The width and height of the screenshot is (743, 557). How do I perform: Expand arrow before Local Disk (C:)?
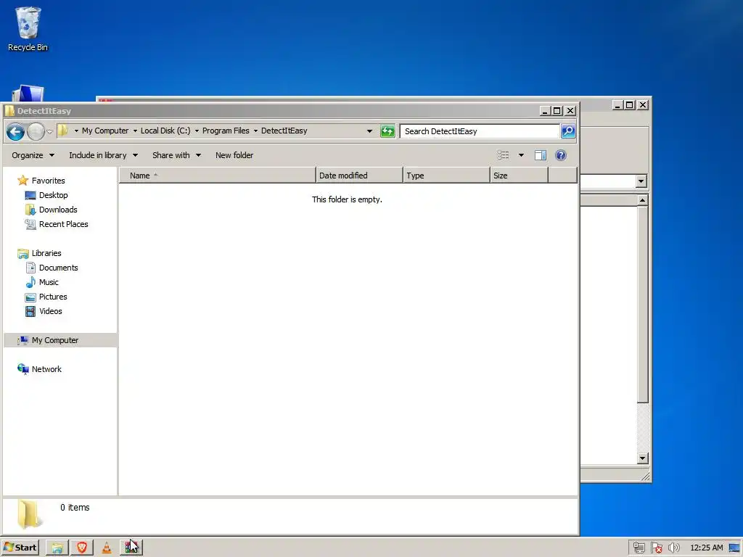click(135, 131)
